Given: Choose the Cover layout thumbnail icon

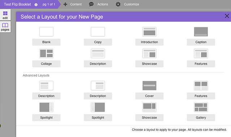Looking at the screenshot, I should (149, 86).
